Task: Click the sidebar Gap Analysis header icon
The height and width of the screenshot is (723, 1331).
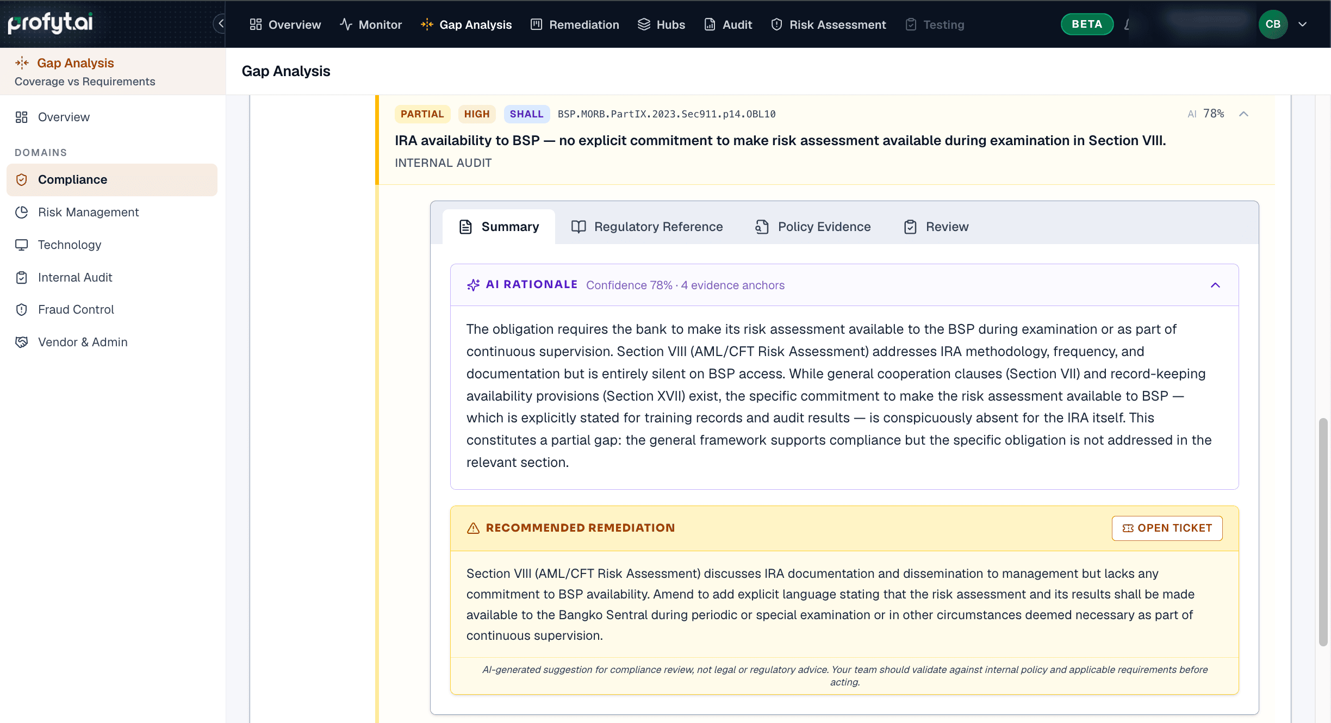Action: 22,63
